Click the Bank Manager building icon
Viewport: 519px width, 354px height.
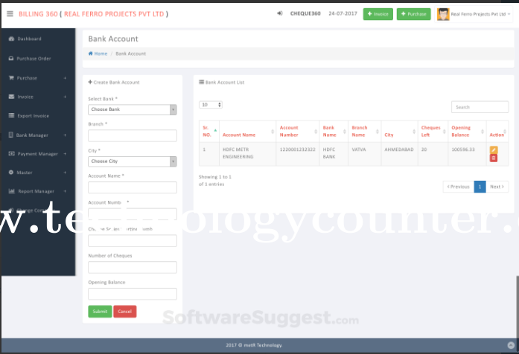point(11,135)
